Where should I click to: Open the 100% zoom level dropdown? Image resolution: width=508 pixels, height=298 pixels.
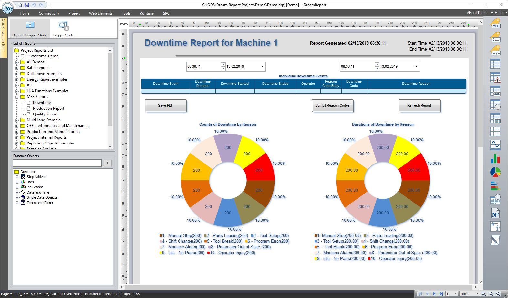[477, 294]
